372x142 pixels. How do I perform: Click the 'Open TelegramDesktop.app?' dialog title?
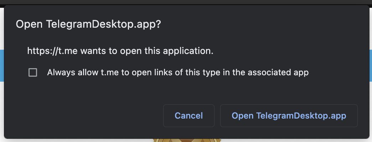(88, 24)
